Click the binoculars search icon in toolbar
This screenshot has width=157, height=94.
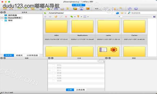[x=56, y=9]
